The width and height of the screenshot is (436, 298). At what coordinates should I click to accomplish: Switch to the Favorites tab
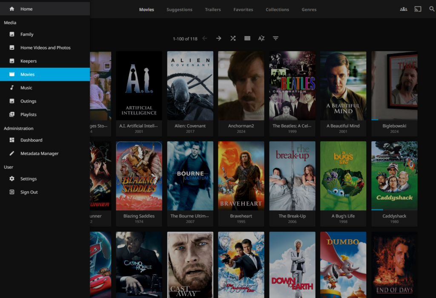[243, 9]
